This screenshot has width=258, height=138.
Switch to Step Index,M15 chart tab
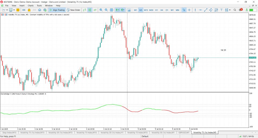(9, 133)
